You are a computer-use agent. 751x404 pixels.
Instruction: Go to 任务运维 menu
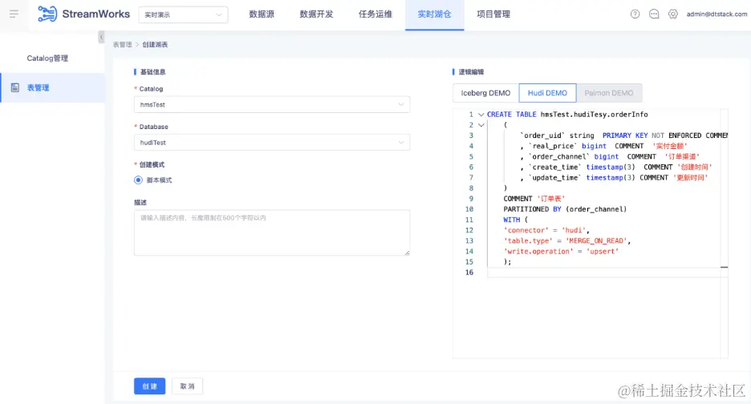click(x=375, y=14)
